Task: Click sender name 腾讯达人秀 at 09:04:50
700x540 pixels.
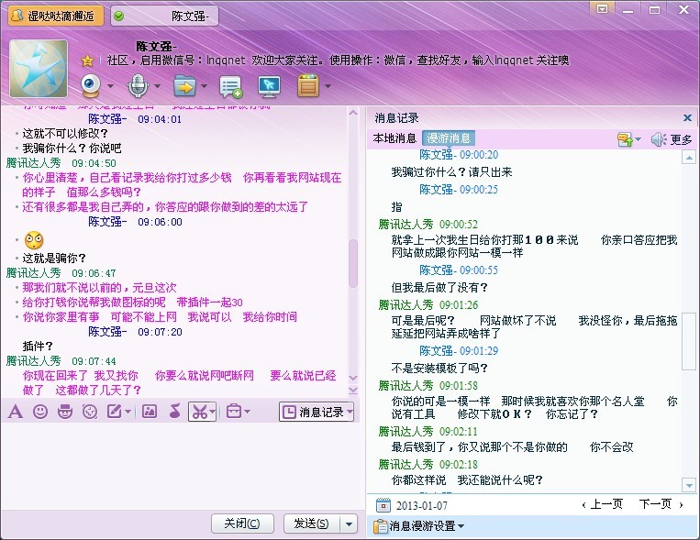Action: (33, 163)
